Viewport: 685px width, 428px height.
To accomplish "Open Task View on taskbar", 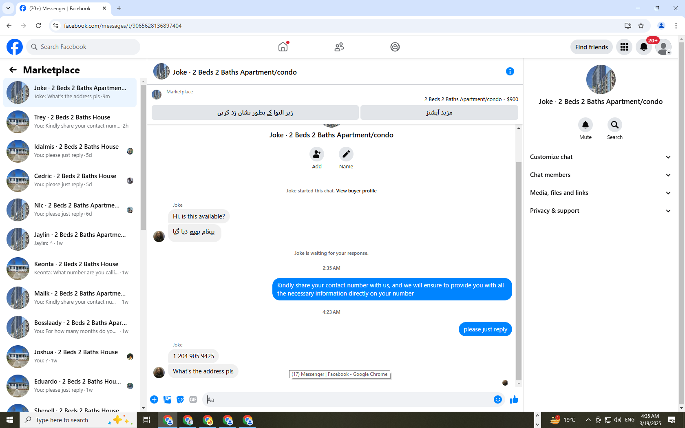I will [147, 420].
